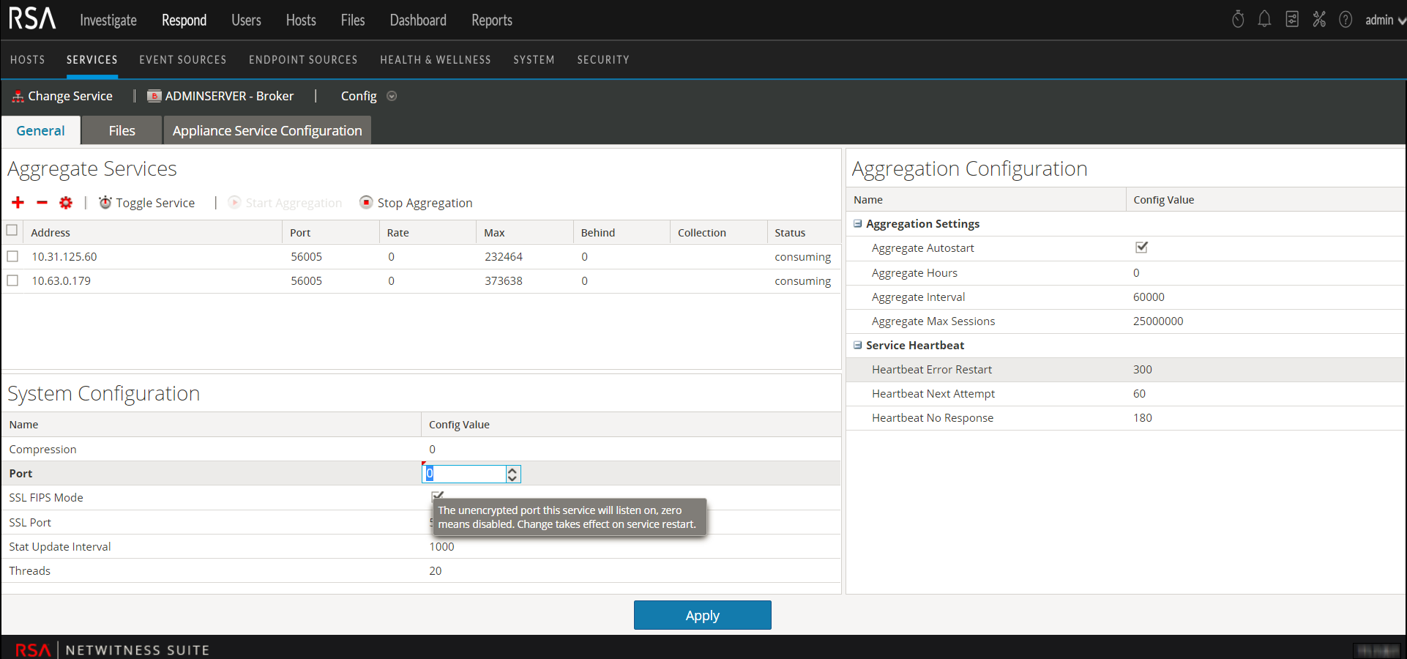The image size is (1407, 659).
Task: Open the admin tools icon in header
Action: (x=1319, y=20)
